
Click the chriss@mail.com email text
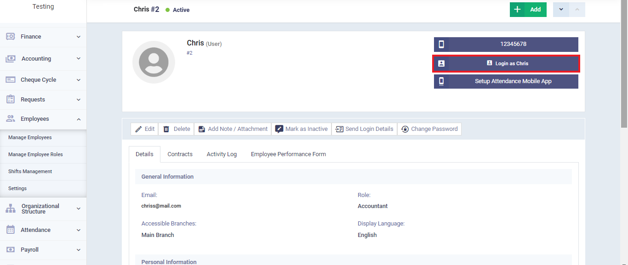161,206
